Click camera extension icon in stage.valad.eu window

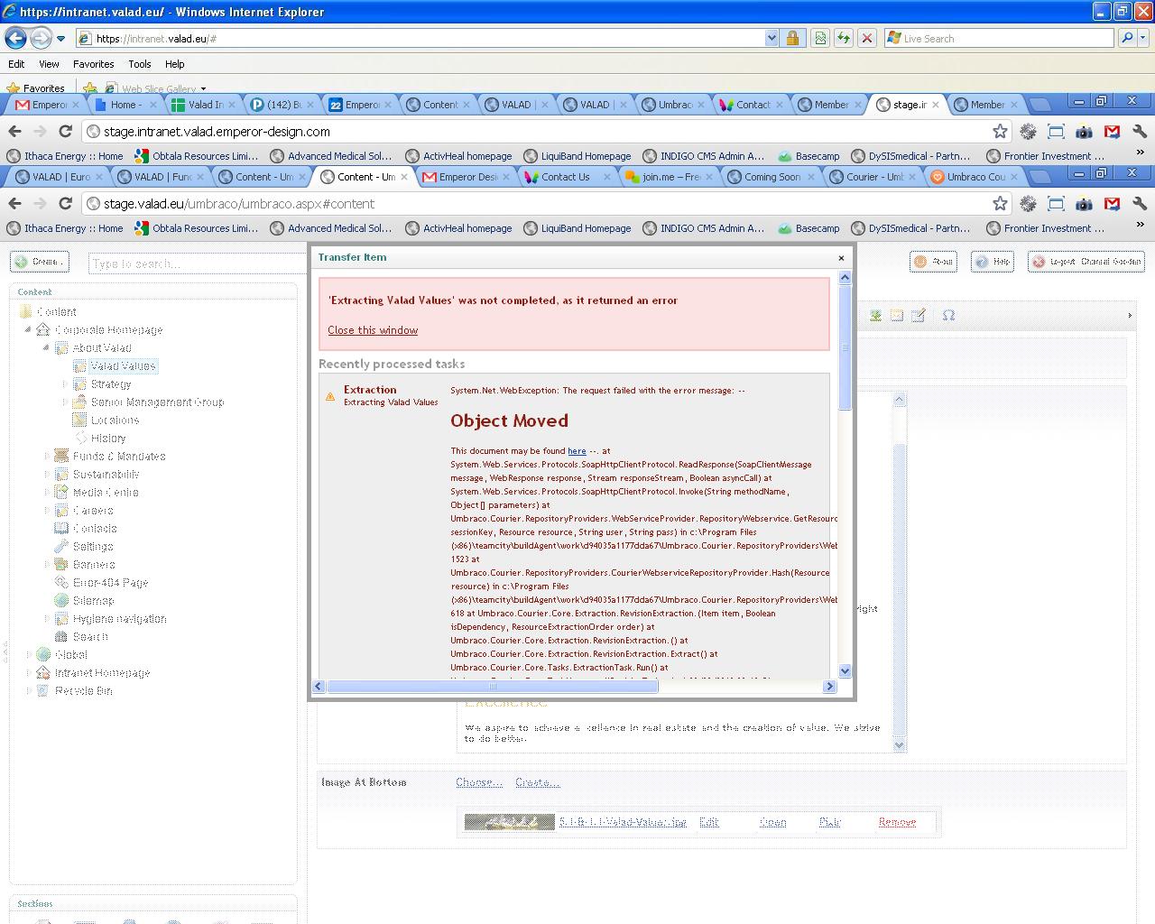1084,204
